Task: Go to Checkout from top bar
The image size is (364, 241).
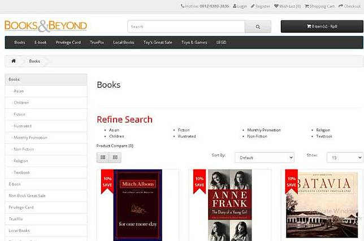Action: pyautogui.click(x=350, y=6)
